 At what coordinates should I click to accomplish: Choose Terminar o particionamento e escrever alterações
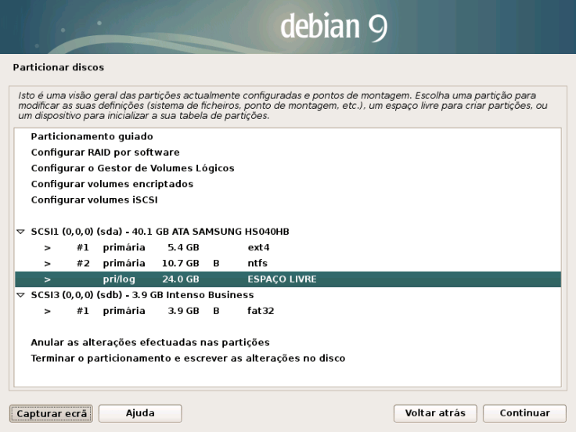coord(188,358)
